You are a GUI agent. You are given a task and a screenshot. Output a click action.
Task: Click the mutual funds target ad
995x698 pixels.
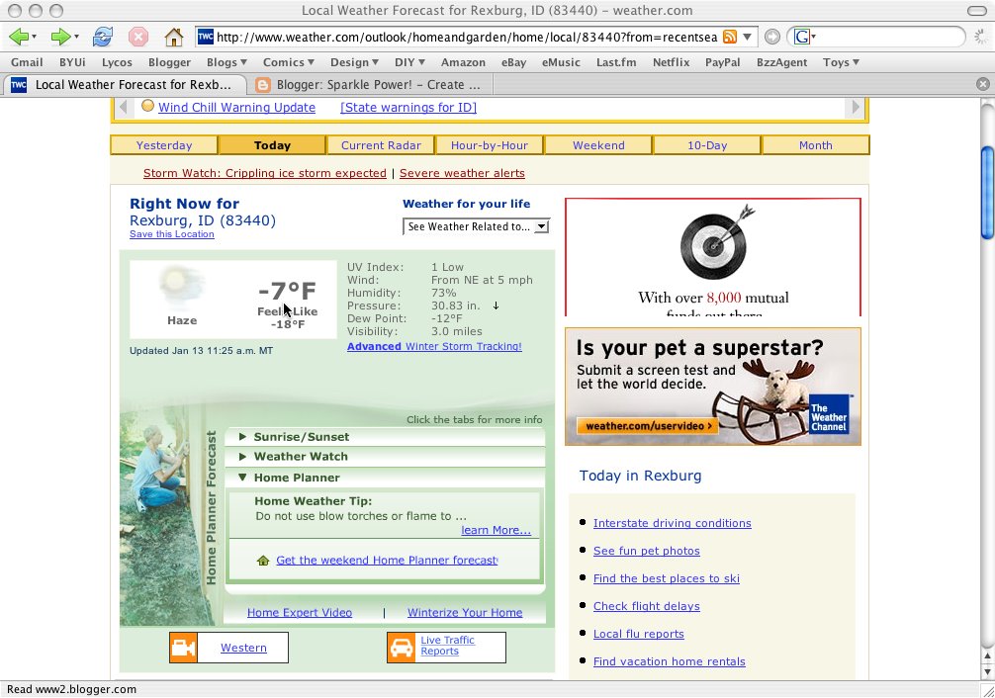tap(712, 257)
